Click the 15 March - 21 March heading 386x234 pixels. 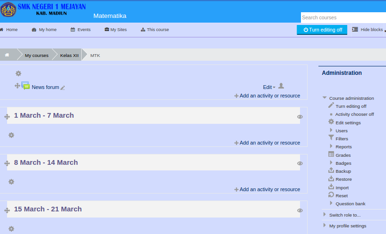pos(48,209)
